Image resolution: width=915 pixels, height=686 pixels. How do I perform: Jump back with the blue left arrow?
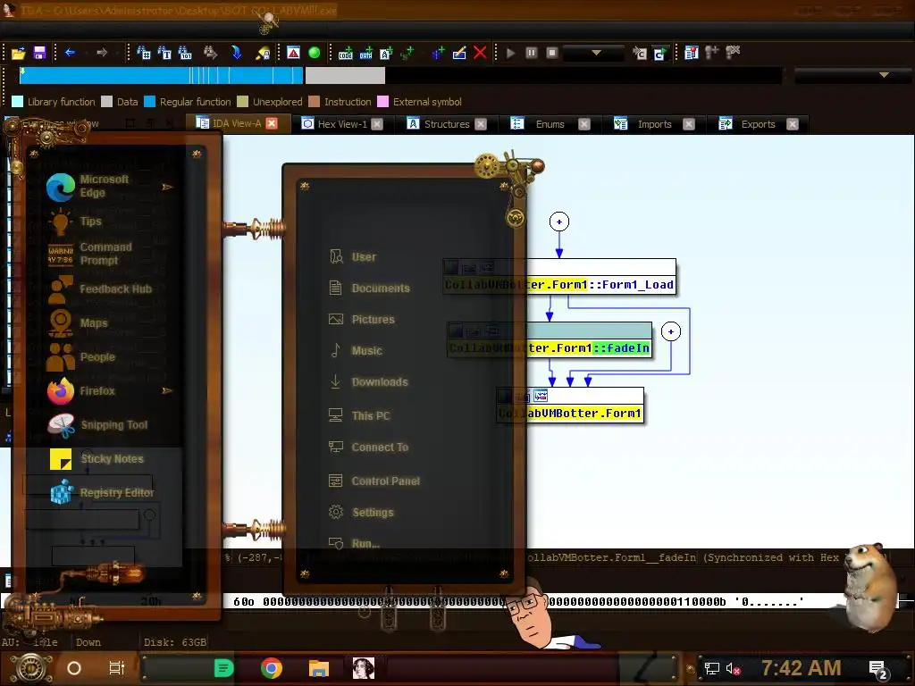tap(70, 53)
